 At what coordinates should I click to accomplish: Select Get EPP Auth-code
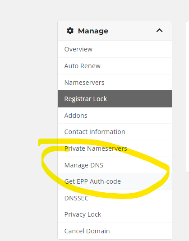(115, 181)
